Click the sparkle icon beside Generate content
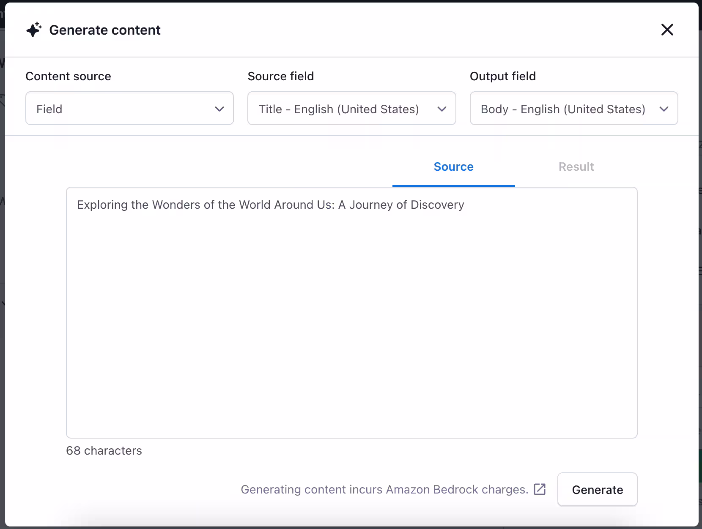 coord(34,30)
